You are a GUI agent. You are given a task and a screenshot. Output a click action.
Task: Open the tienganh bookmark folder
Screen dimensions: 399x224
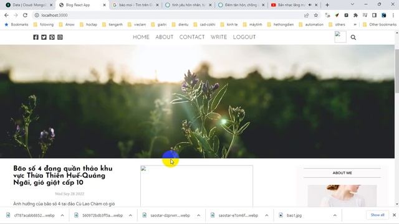point(112,24)
